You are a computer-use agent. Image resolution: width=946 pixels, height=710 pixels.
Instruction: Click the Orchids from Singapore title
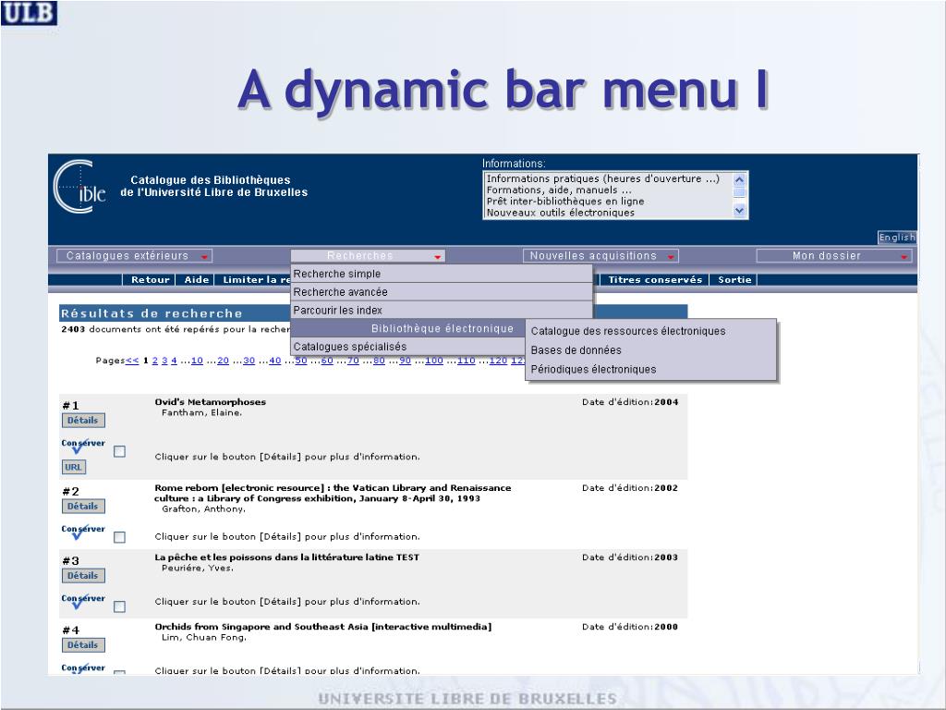tap(322, 627)
